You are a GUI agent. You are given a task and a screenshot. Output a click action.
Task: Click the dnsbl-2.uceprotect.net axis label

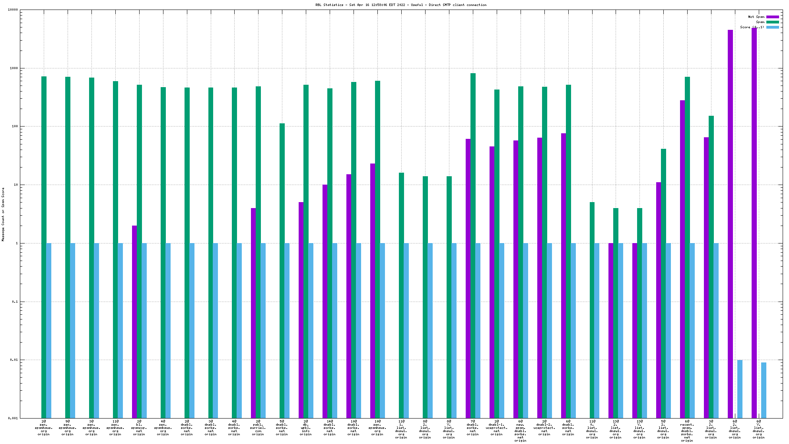coord(544,428)
